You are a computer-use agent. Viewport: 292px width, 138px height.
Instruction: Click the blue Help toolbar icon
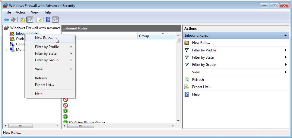(48, 20)
